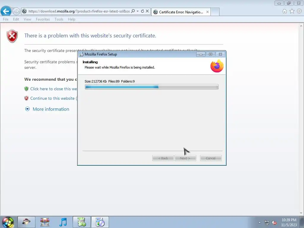Viewport: 304px width, 228px height.
Task: Refresh the page with the reload icon
Action: coord(142,11)
